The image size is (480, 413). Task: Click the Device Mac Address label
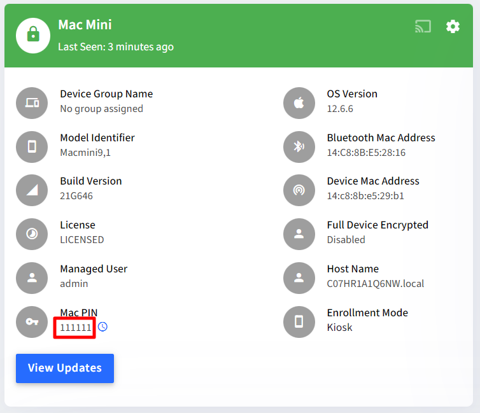tap(373, 181)
